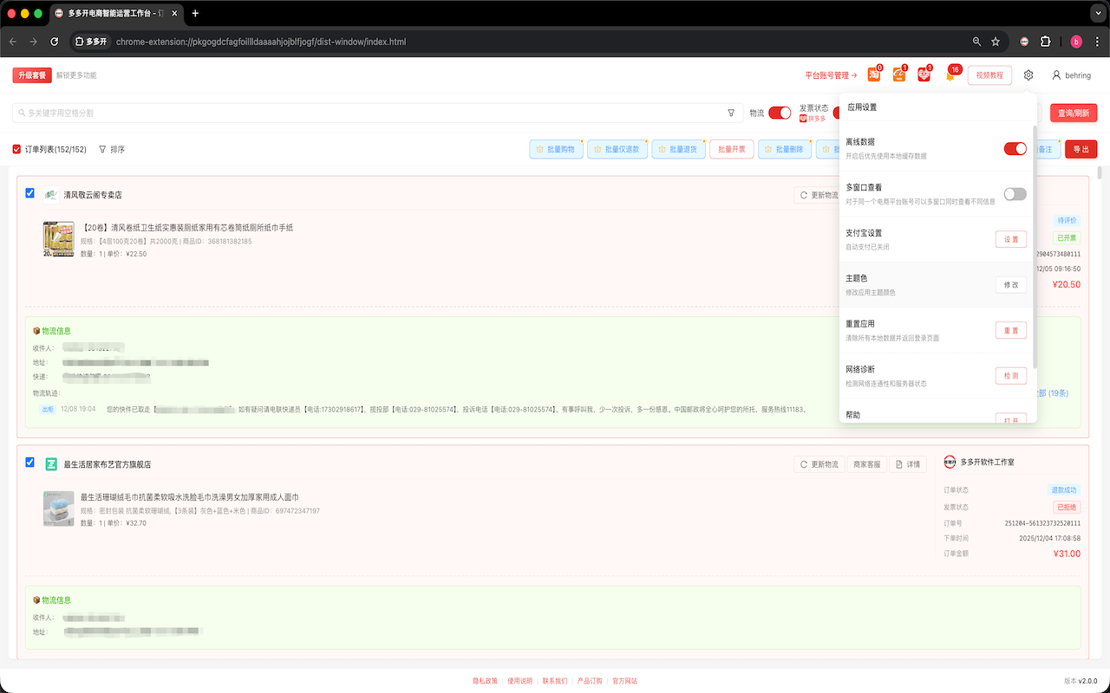
Task: Click 修改 for 主题色
Action: (x=1010, y=285)
